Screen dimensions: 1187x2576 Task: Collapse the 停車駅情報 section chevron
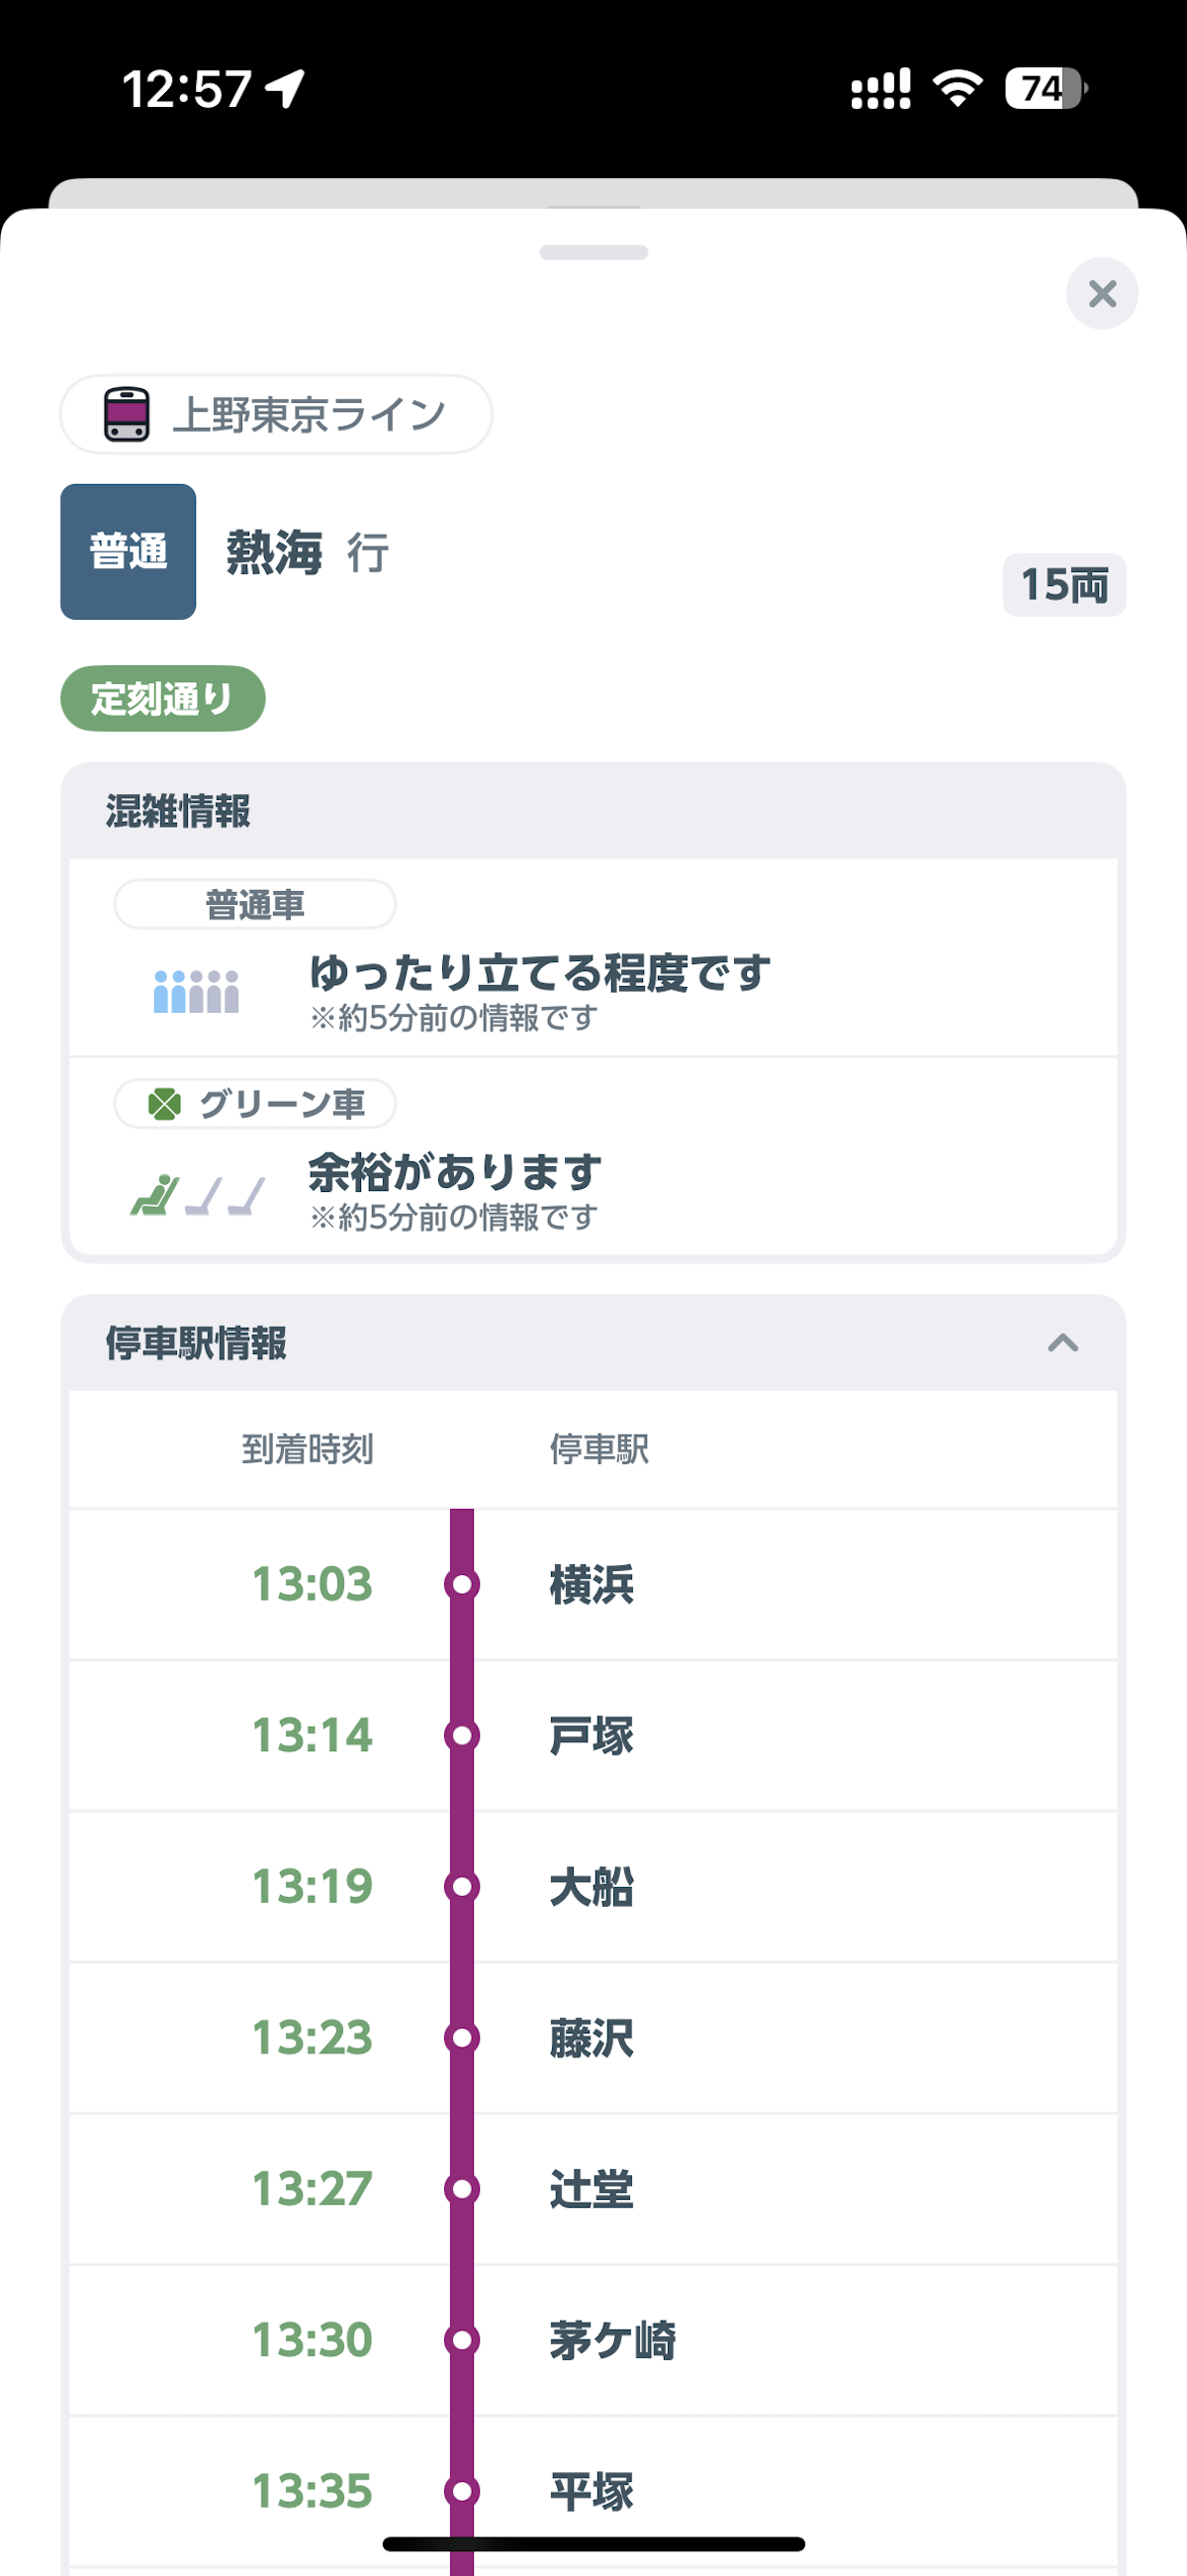1062,1343
